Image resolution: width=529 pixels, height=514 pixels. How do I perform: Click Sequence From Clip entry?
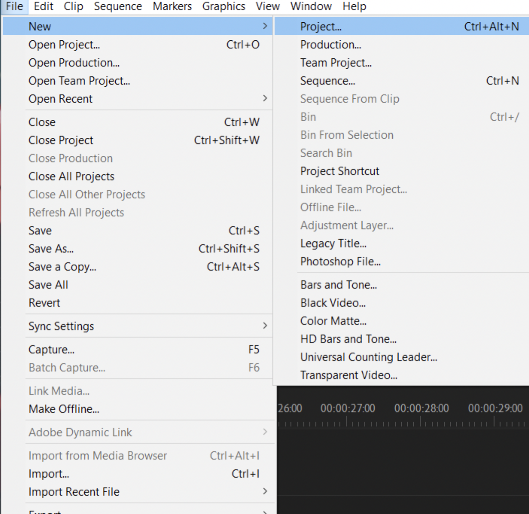[x=402, y=99]
